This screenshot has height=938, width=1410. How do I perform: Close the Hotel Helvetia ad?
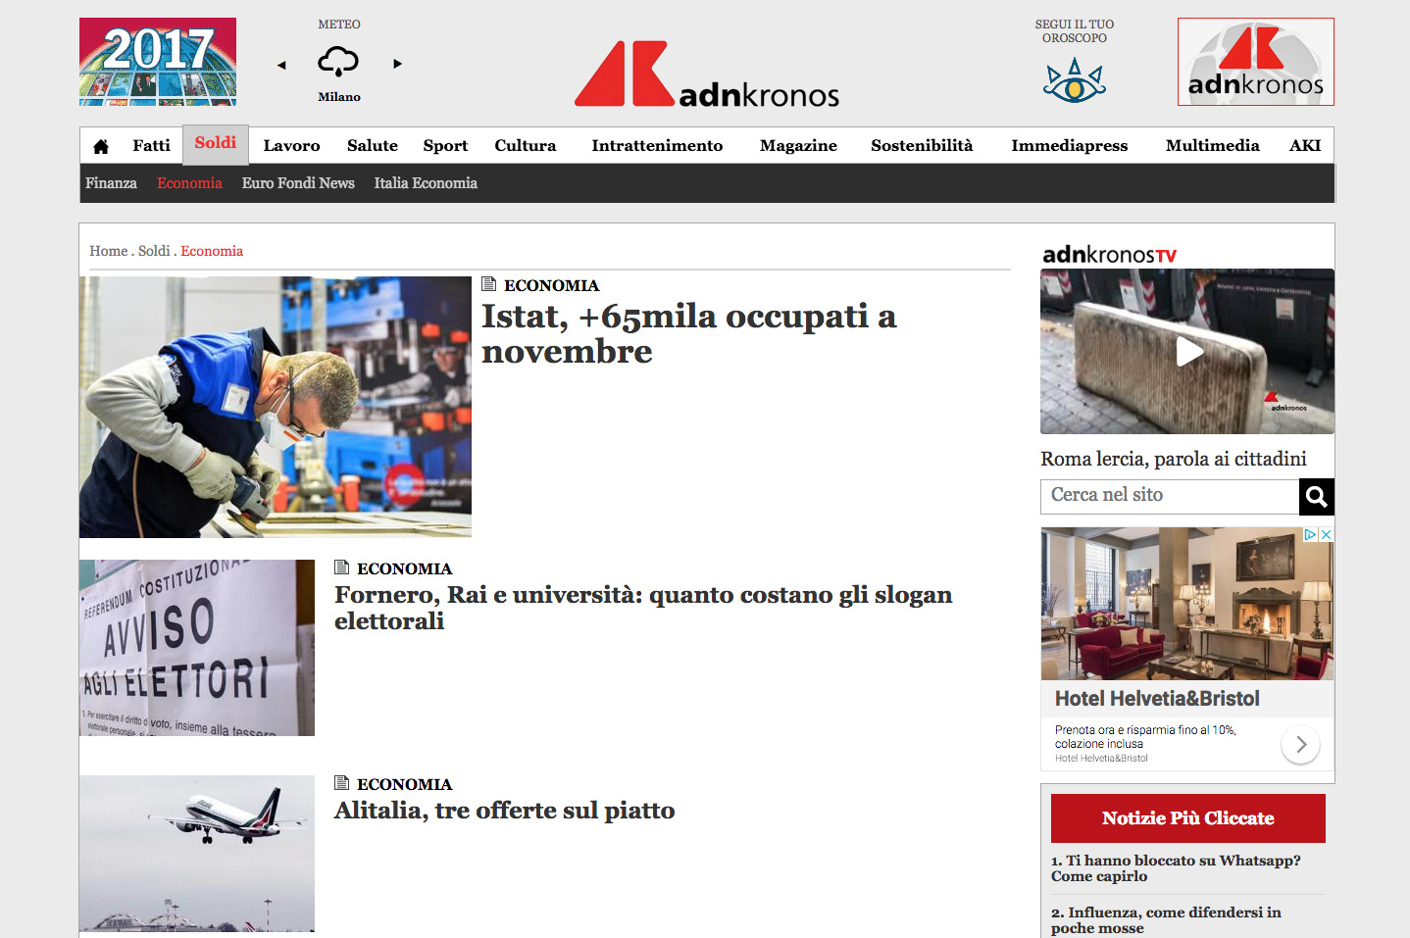click(x=1326, y=535)
